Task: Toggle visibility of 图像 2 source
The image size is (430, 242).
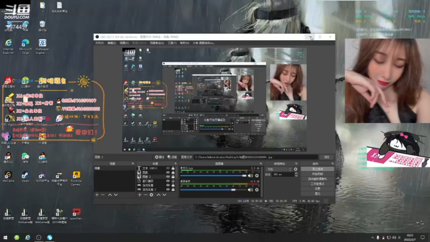Action: coord(168,177)
